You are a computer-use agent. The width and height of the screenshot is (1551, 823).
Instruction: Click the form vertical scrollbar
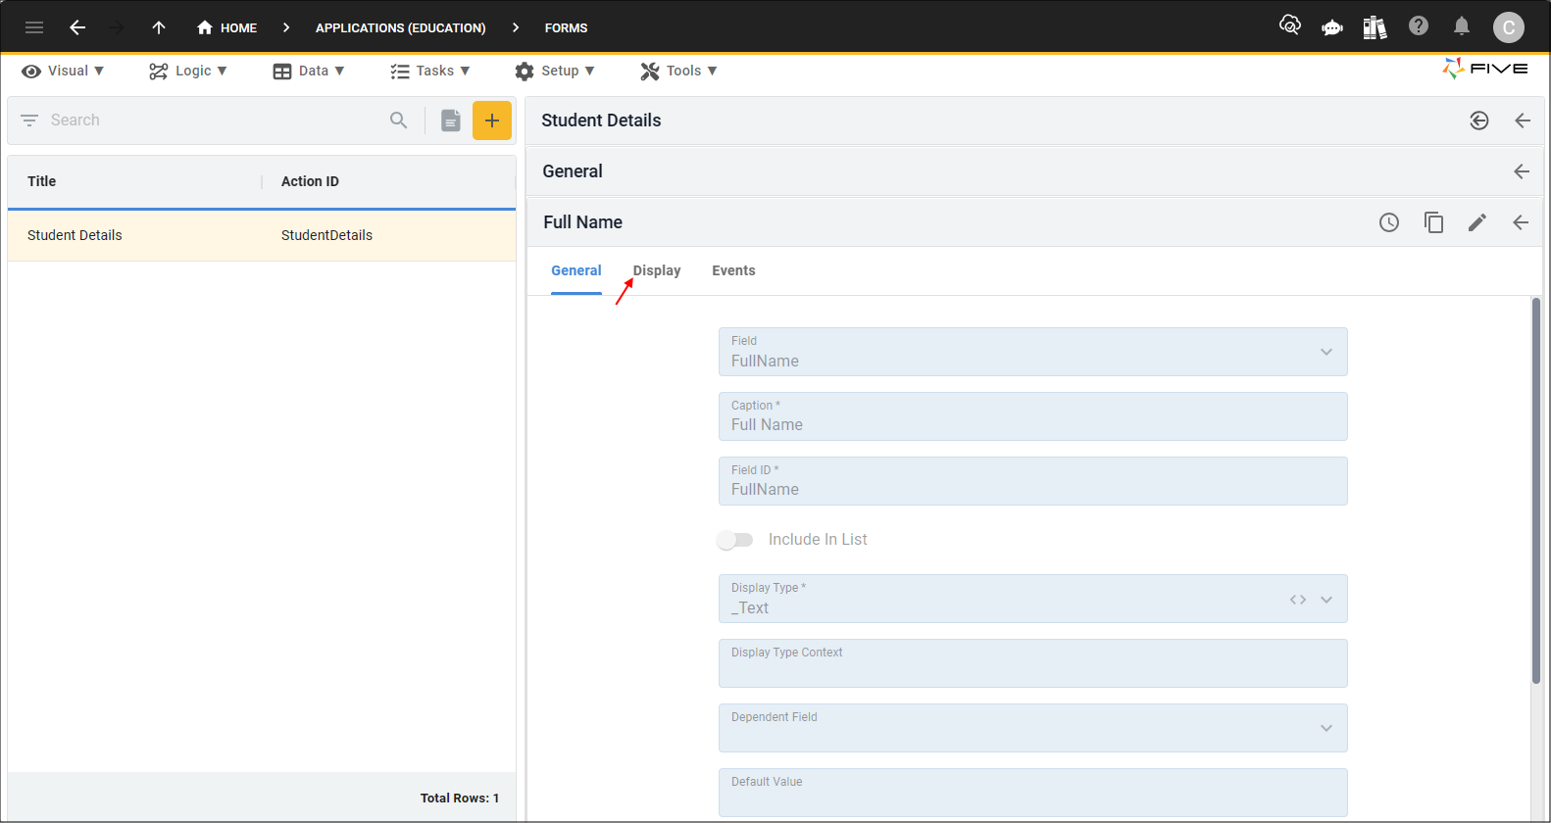(1536, 490)
